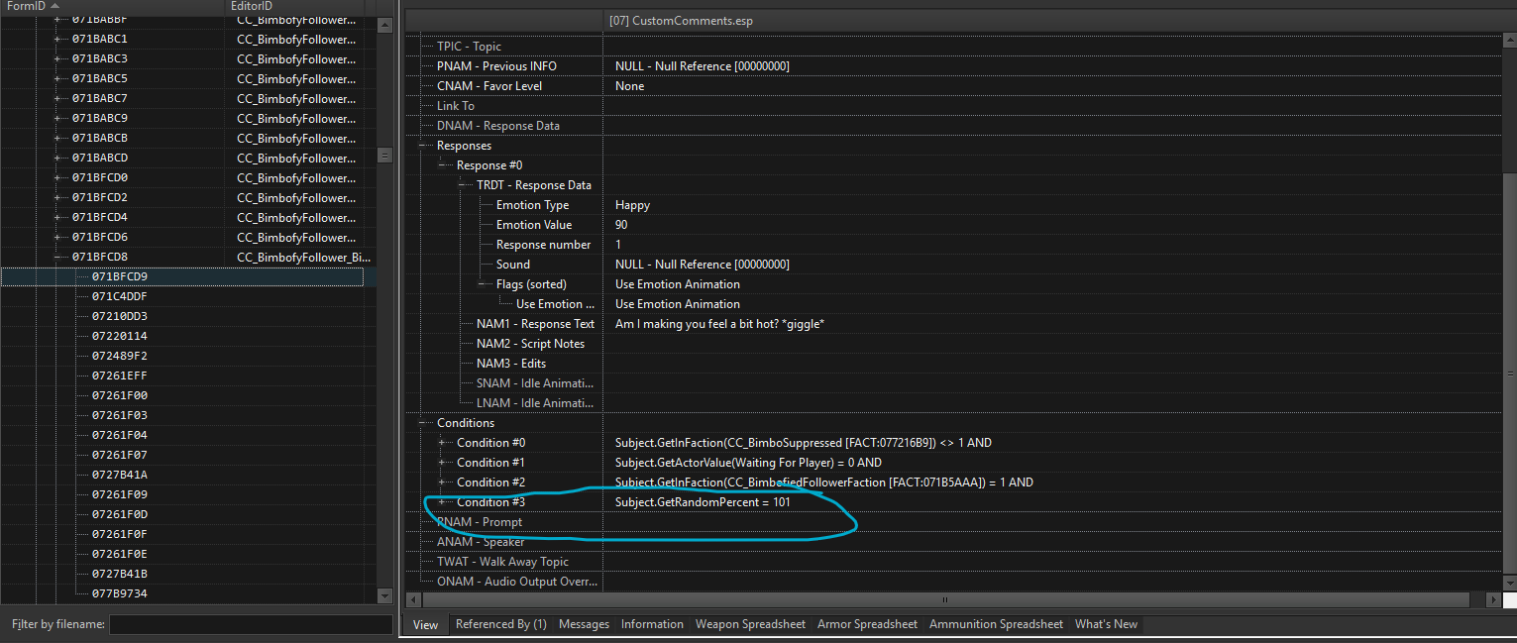Collapse the Conditions section

422,423
